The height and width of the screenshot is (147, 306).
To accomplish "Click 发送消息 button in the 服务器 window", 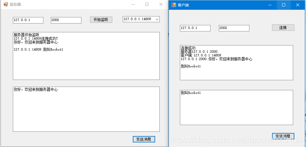I will point(144,139).
